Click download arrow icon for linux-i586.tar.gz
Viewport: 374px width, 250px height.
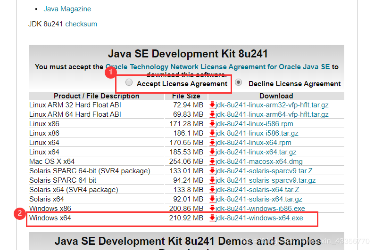click(212, 133)
